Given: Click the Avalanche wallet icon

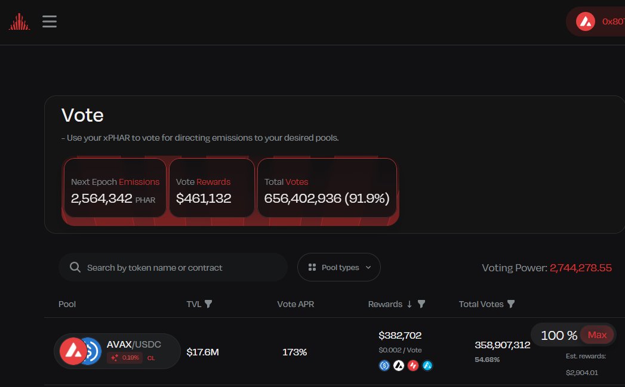Looking at the screenshot, I should point(585,21).
